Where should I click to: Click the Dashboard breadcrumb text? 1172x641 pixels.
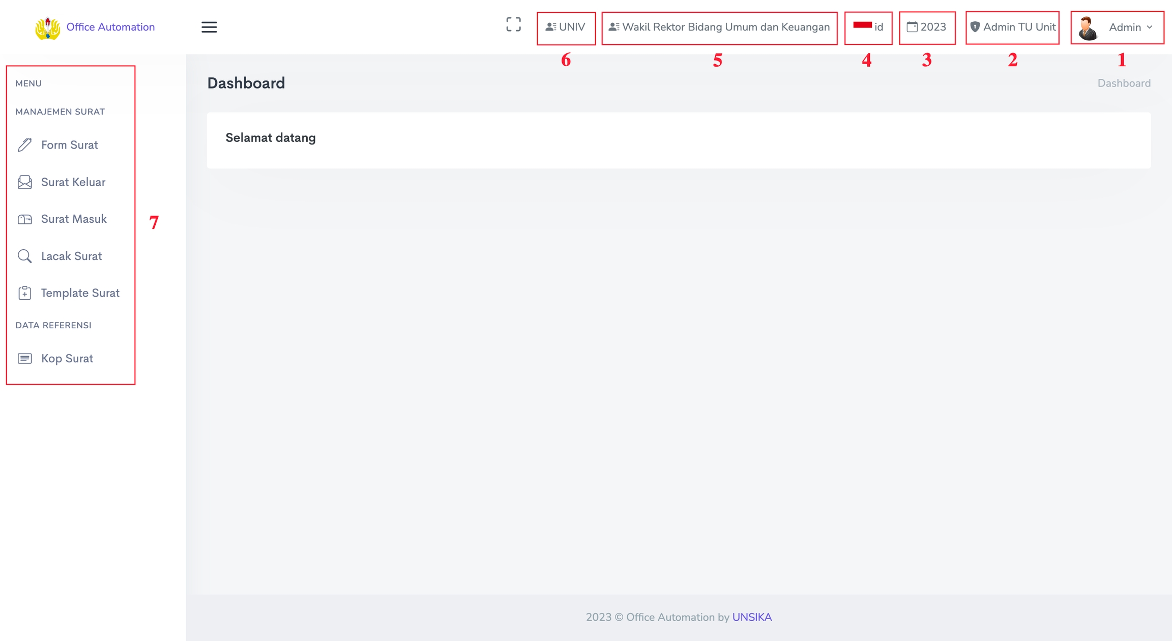pyautogui.click(x=1124, y=83)
